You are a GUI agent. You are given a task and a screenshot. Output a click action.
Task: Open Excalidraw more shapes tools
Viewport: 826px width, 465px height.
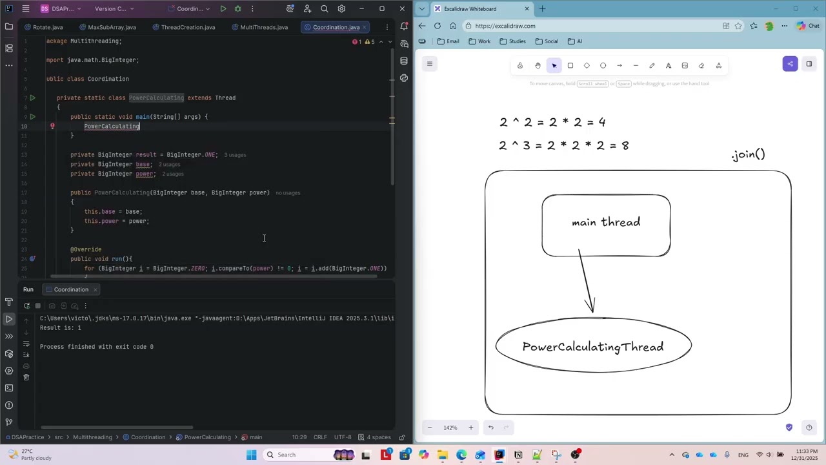(x=719, y=65)
